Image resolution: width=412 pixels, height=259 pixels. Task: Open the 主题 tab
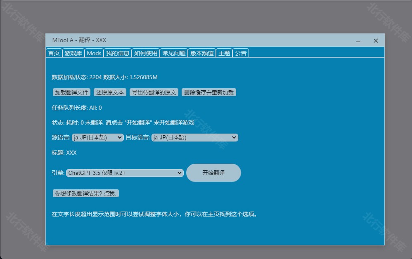(224, 53)
